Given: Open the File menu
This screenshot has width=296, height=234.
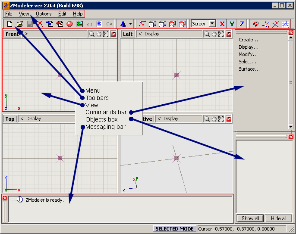Looking at the screenshot, I should 9,14.
